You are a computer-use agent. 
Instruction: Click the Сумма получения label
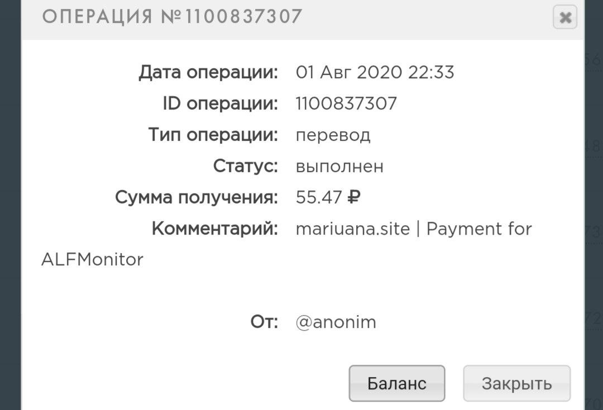pos(196,197)
